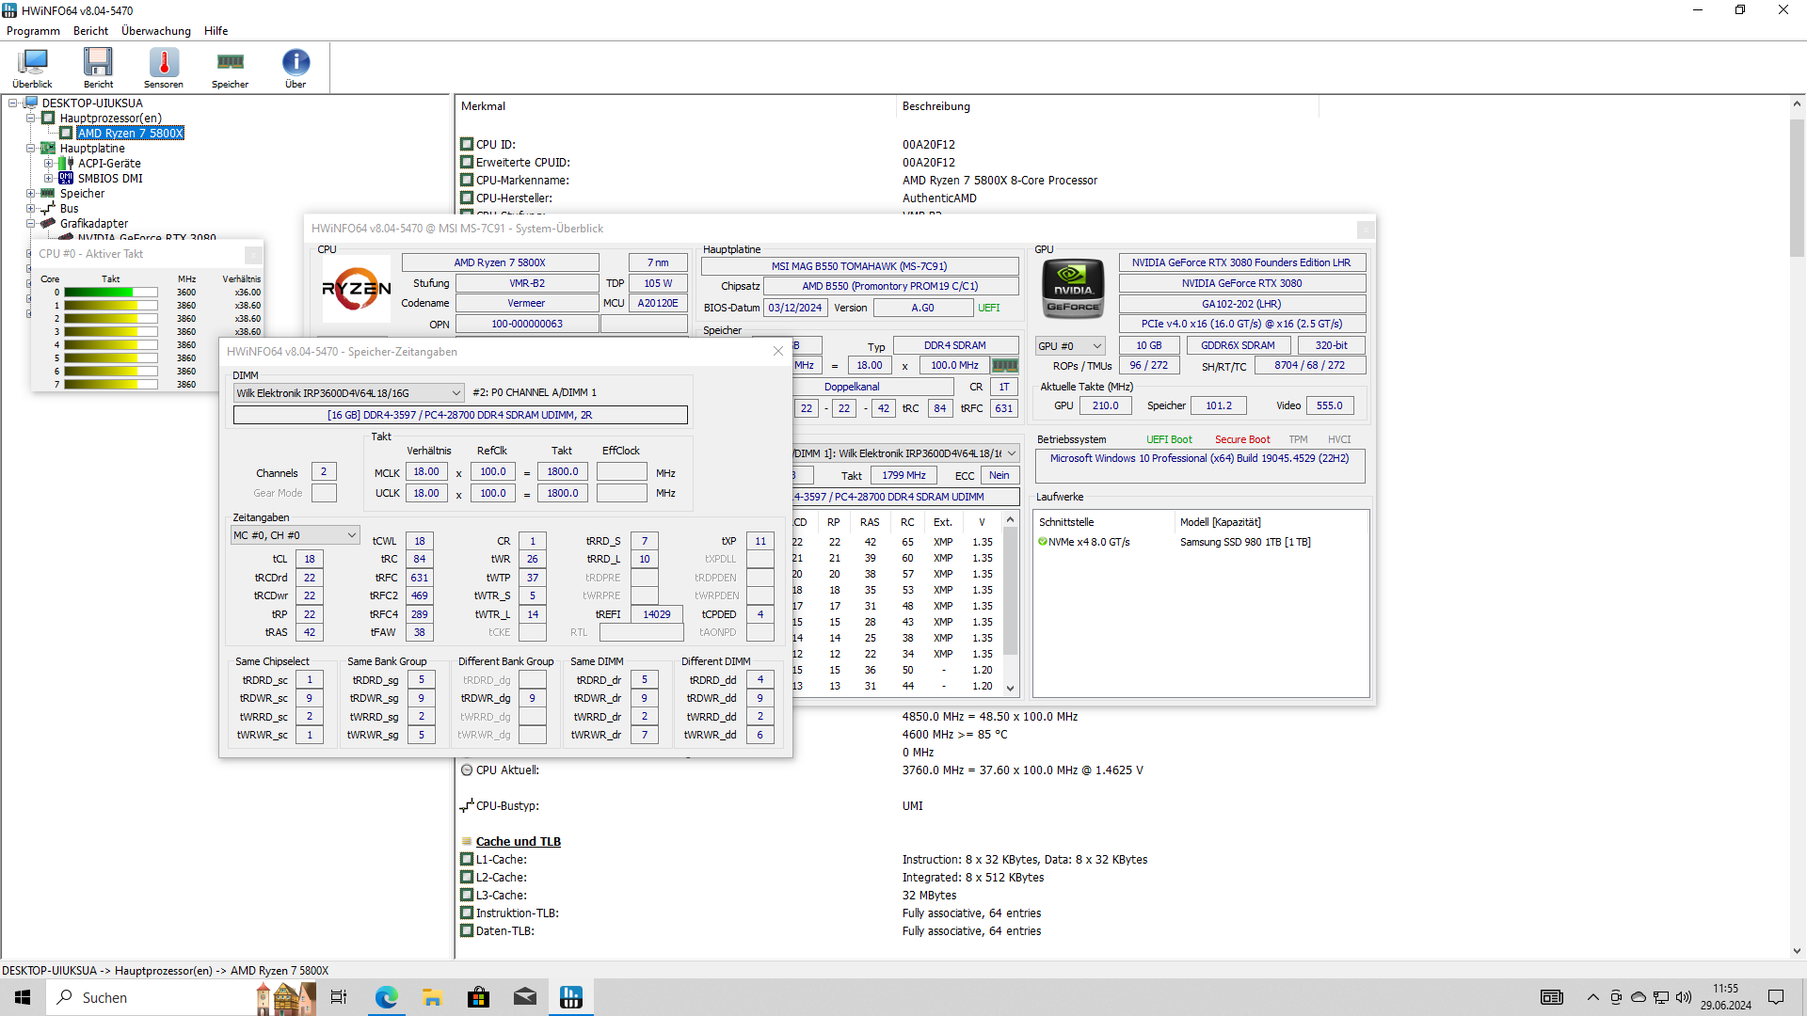
Task: Open the Über info icon
Action: click(x=296, y=64)
